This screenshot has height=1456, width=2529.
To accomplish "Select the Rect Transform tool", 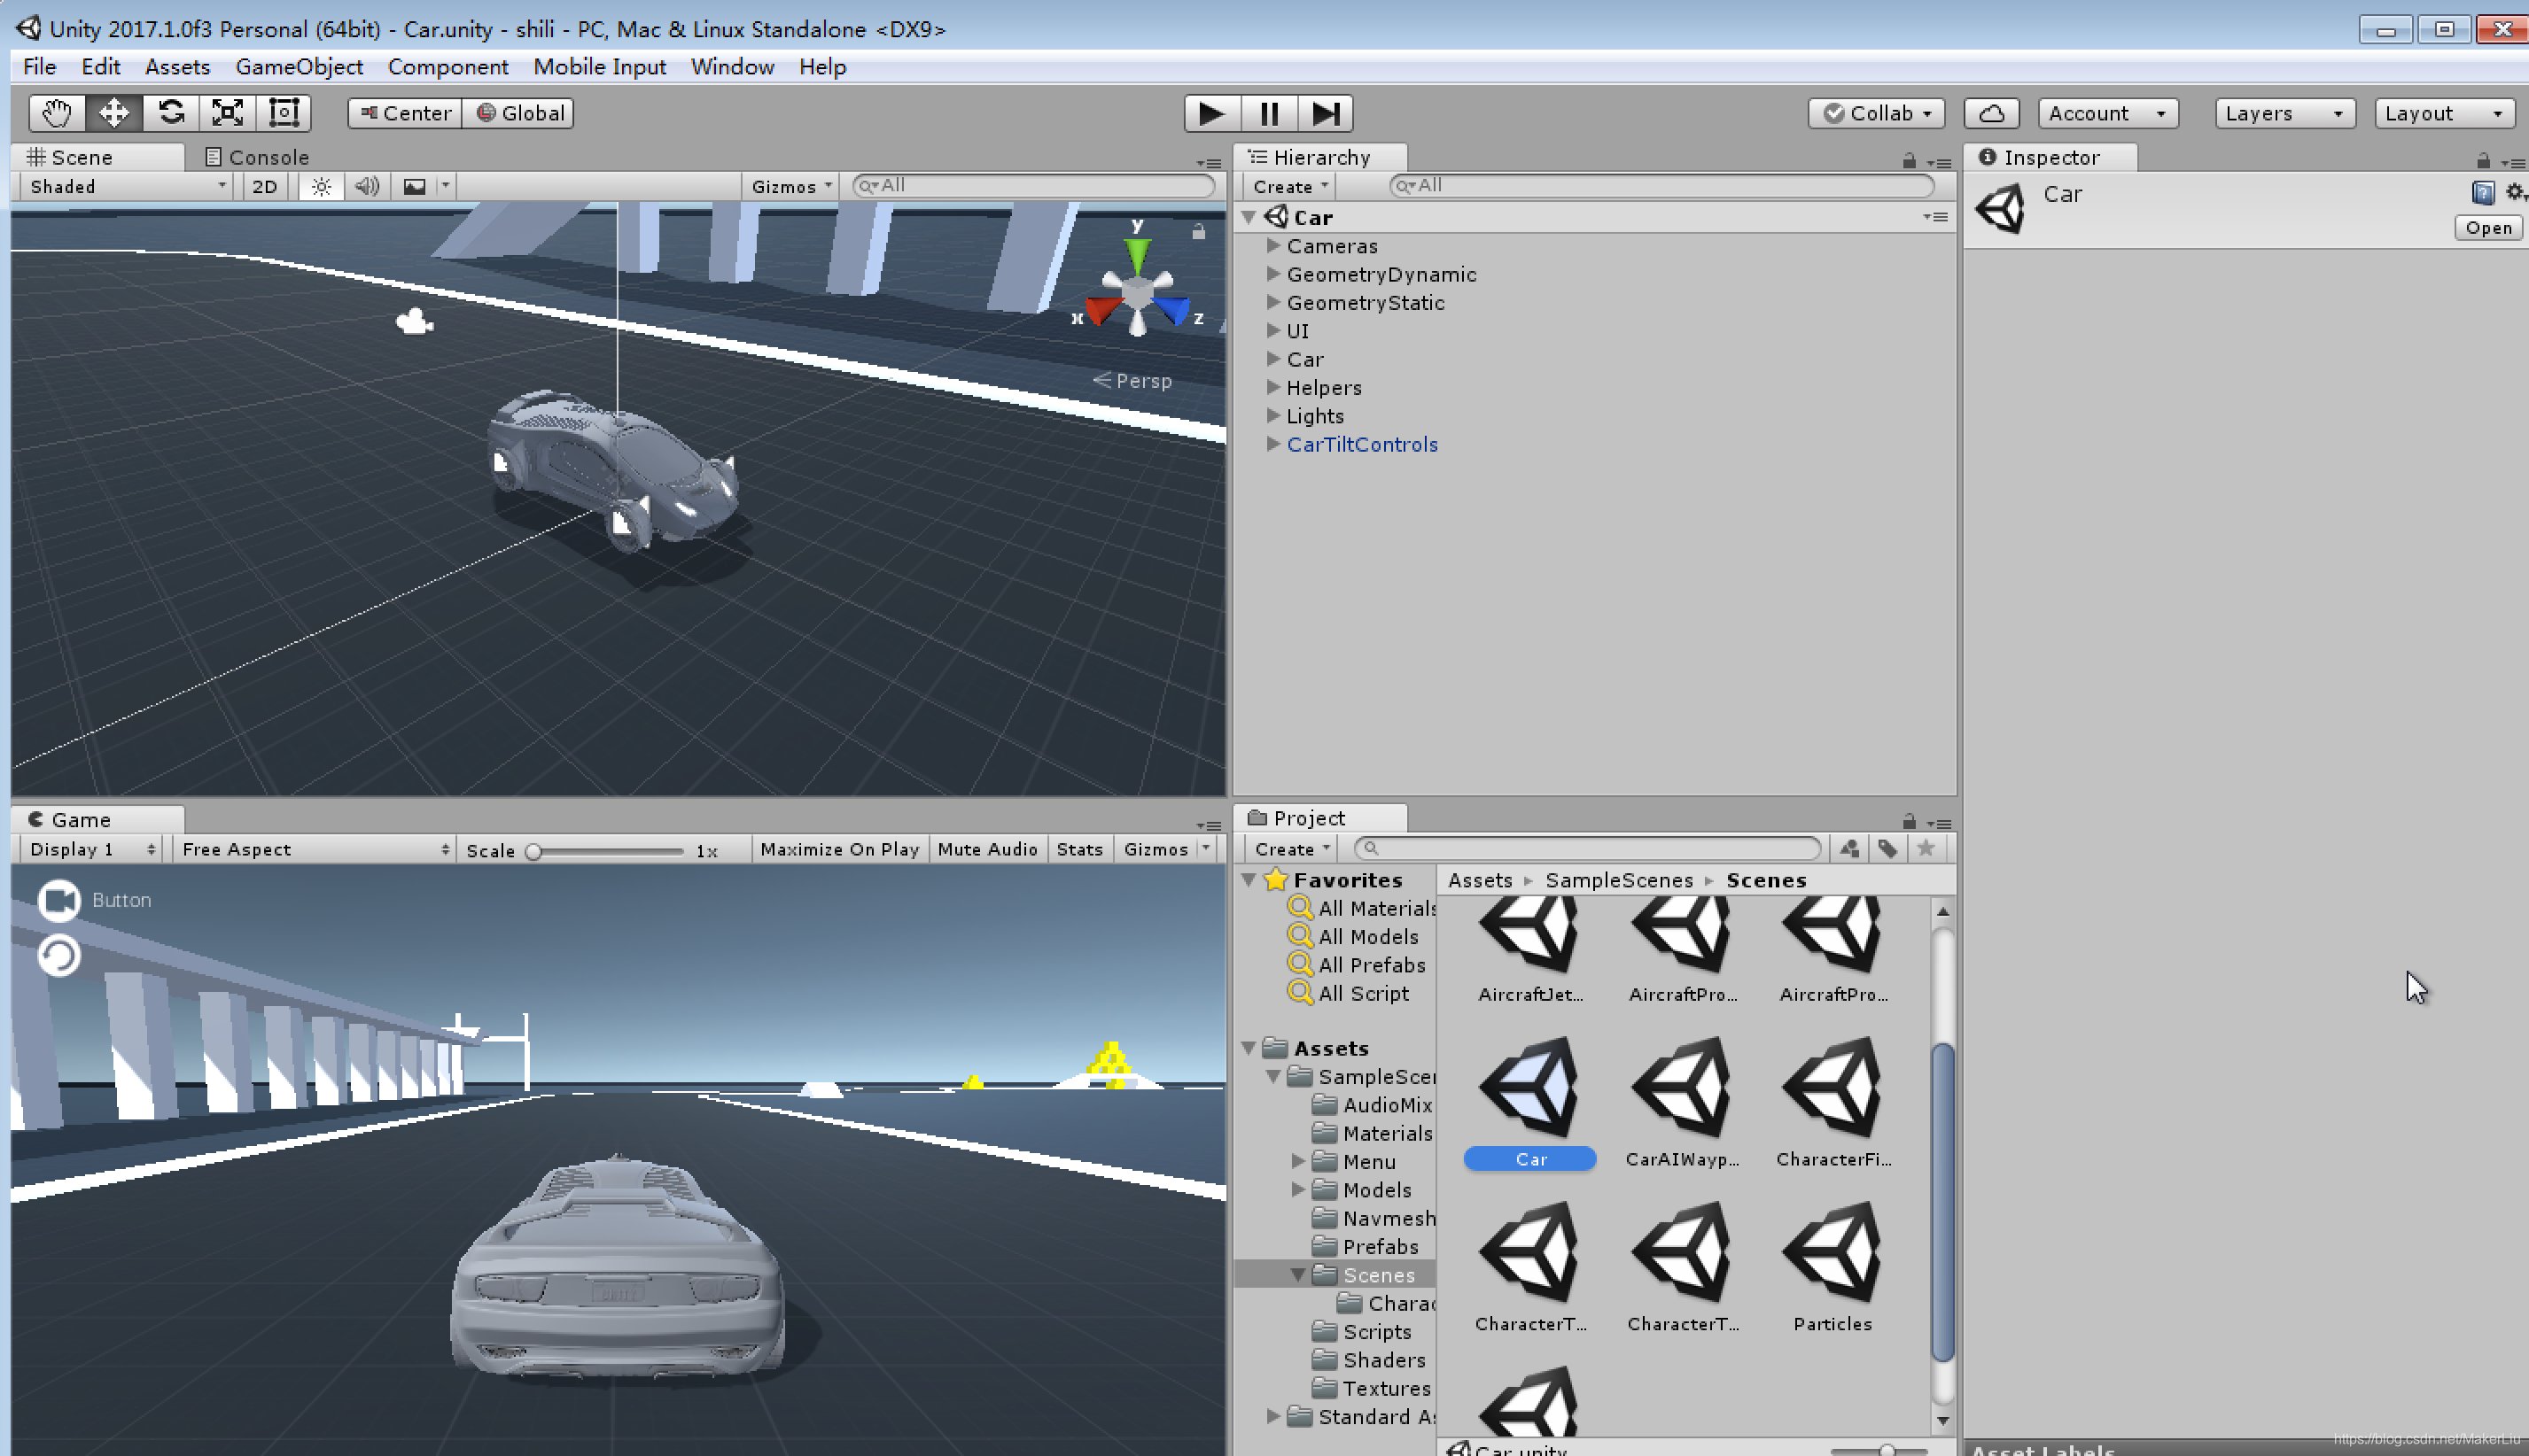I will tap(284, 113).
